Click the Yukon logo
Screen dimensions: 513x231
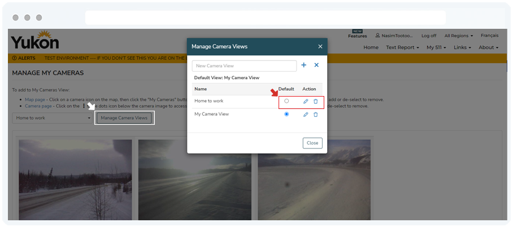(x=34, y=41)
